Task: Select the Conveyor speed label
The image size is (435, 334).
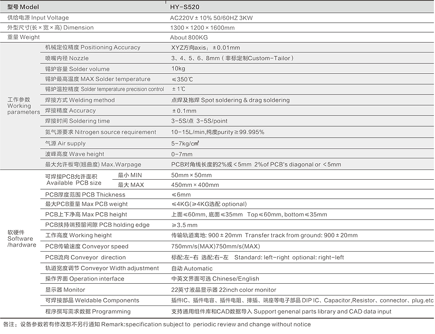Action: point(87,246)
